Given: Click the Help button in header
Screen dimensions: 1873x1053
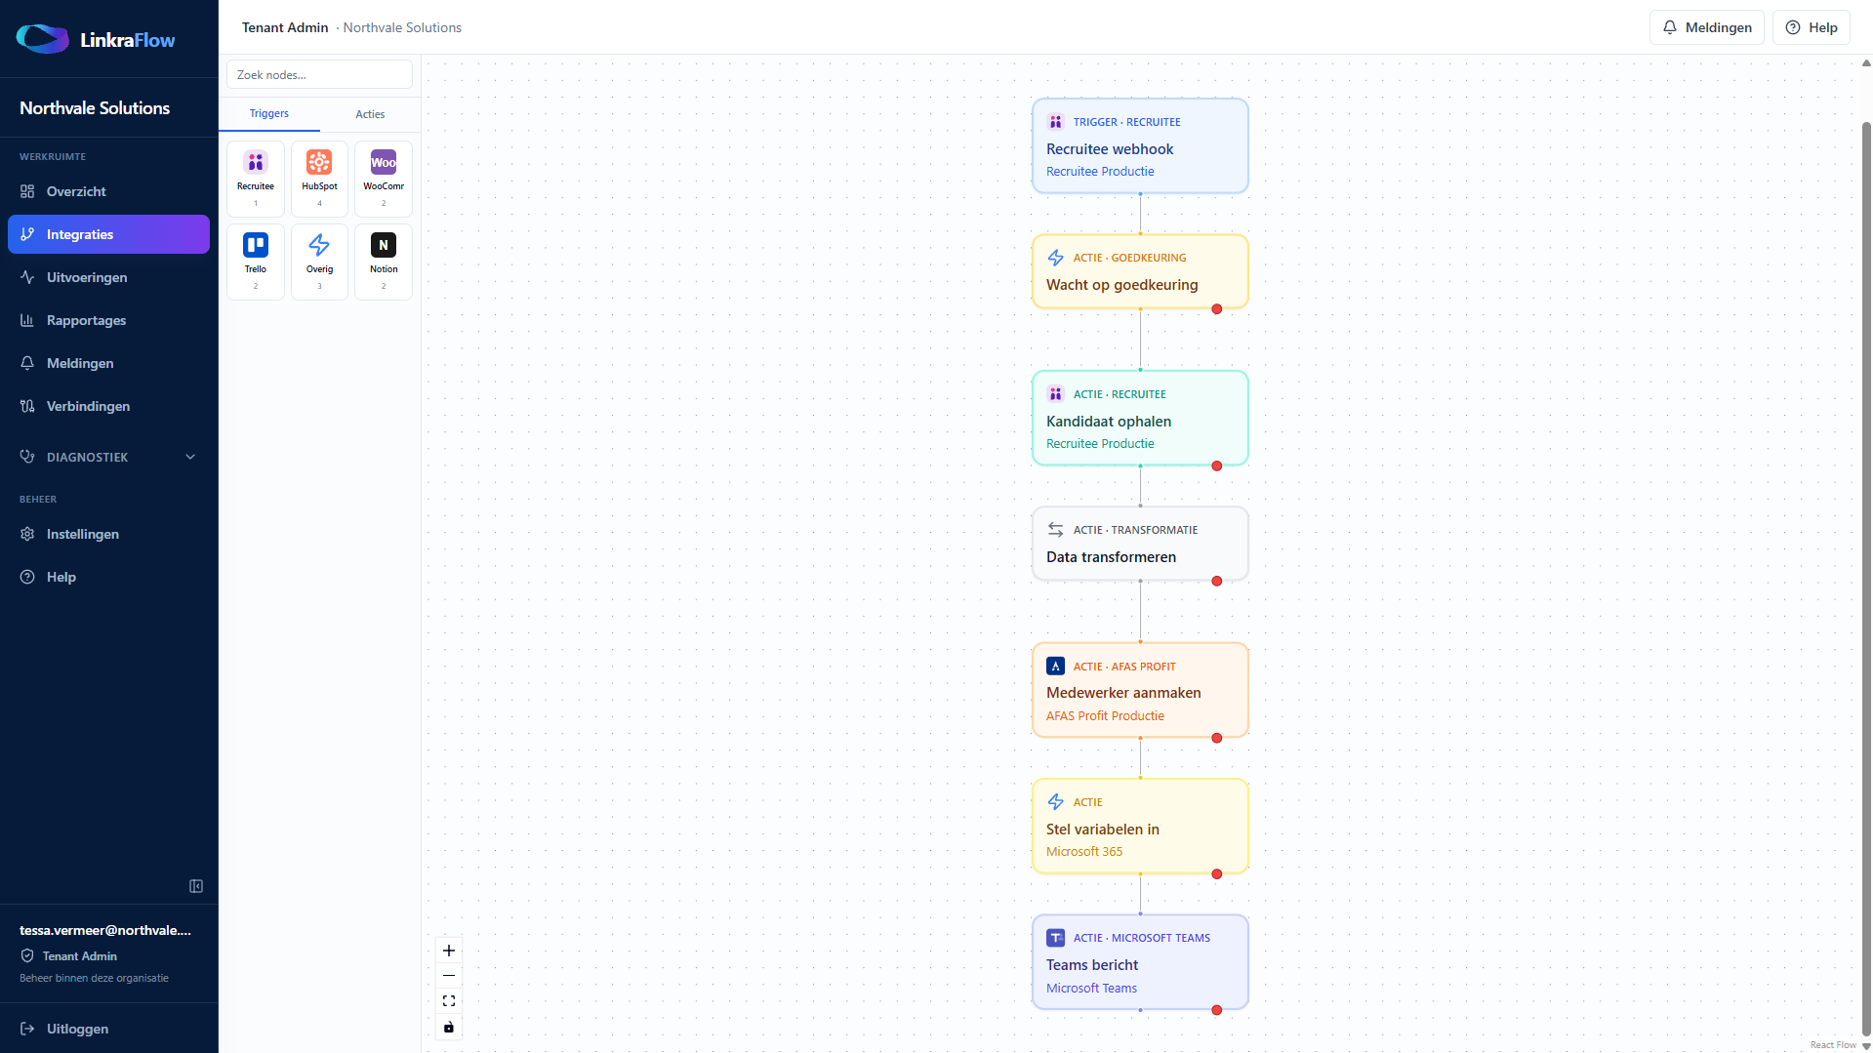Looking at the screenshot, I should click(1812, 27).
